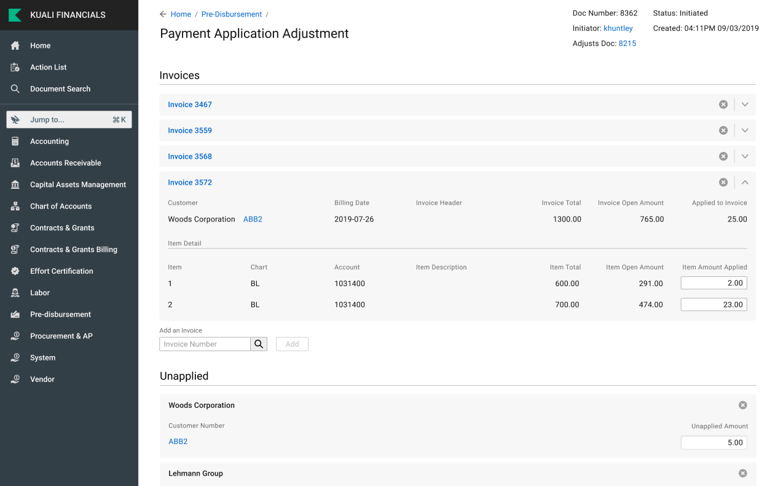Remove Lehmann Group unapplied entry X icon
This screenshot has height=486, width=778.
(x=743, y=473)
